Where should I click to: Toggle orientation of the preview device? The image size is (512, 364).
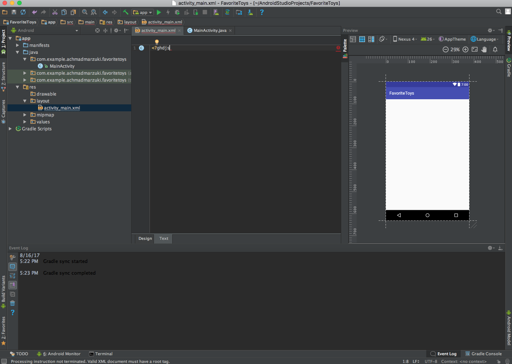click(382, 39)
